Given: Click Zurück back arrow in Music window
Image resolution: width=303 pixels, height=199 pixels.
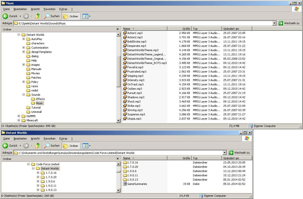Looking at the screenshot, I should [x=5, y=16].
